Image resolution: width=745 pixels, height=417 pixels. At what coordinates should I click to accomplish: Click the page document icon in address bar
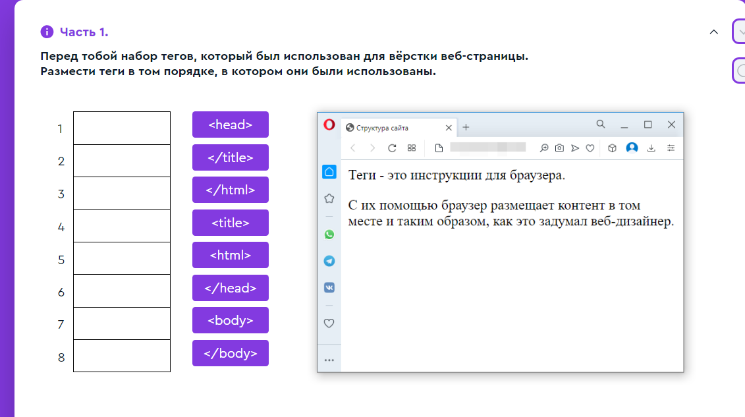tap(439, 148)
